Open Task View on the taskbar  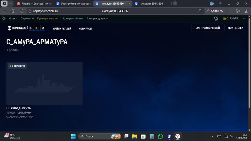pos(126,136)
